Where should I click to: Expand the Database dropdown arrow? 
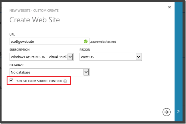click(86, 72)
